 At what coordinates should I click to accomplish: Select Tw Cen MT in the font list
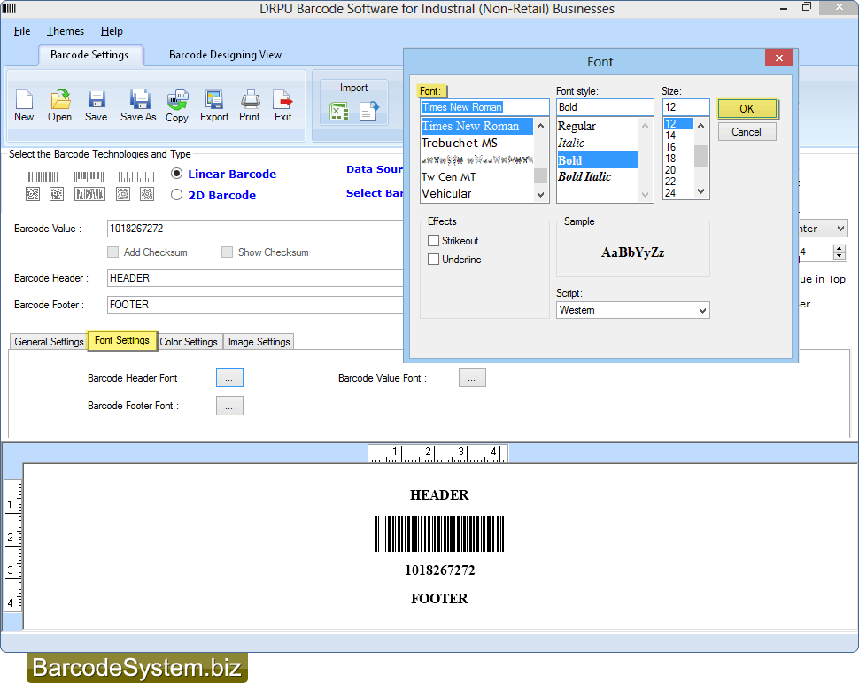point(476,177)
